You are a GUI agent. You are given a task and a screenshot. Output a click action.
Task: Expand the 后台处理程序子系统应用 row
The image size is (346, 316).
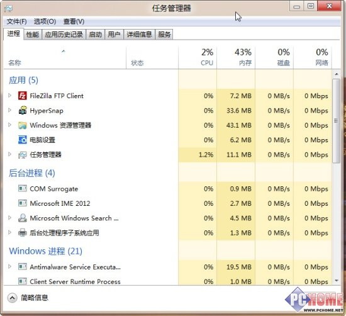coord(9,232)
